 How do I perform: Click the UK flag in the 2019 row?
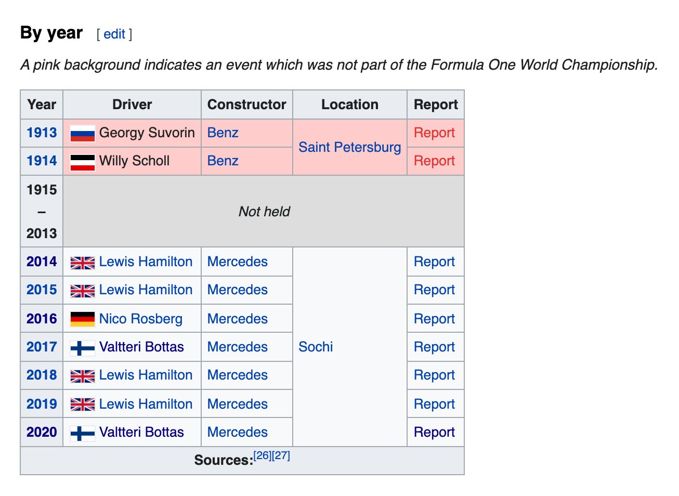83,404
